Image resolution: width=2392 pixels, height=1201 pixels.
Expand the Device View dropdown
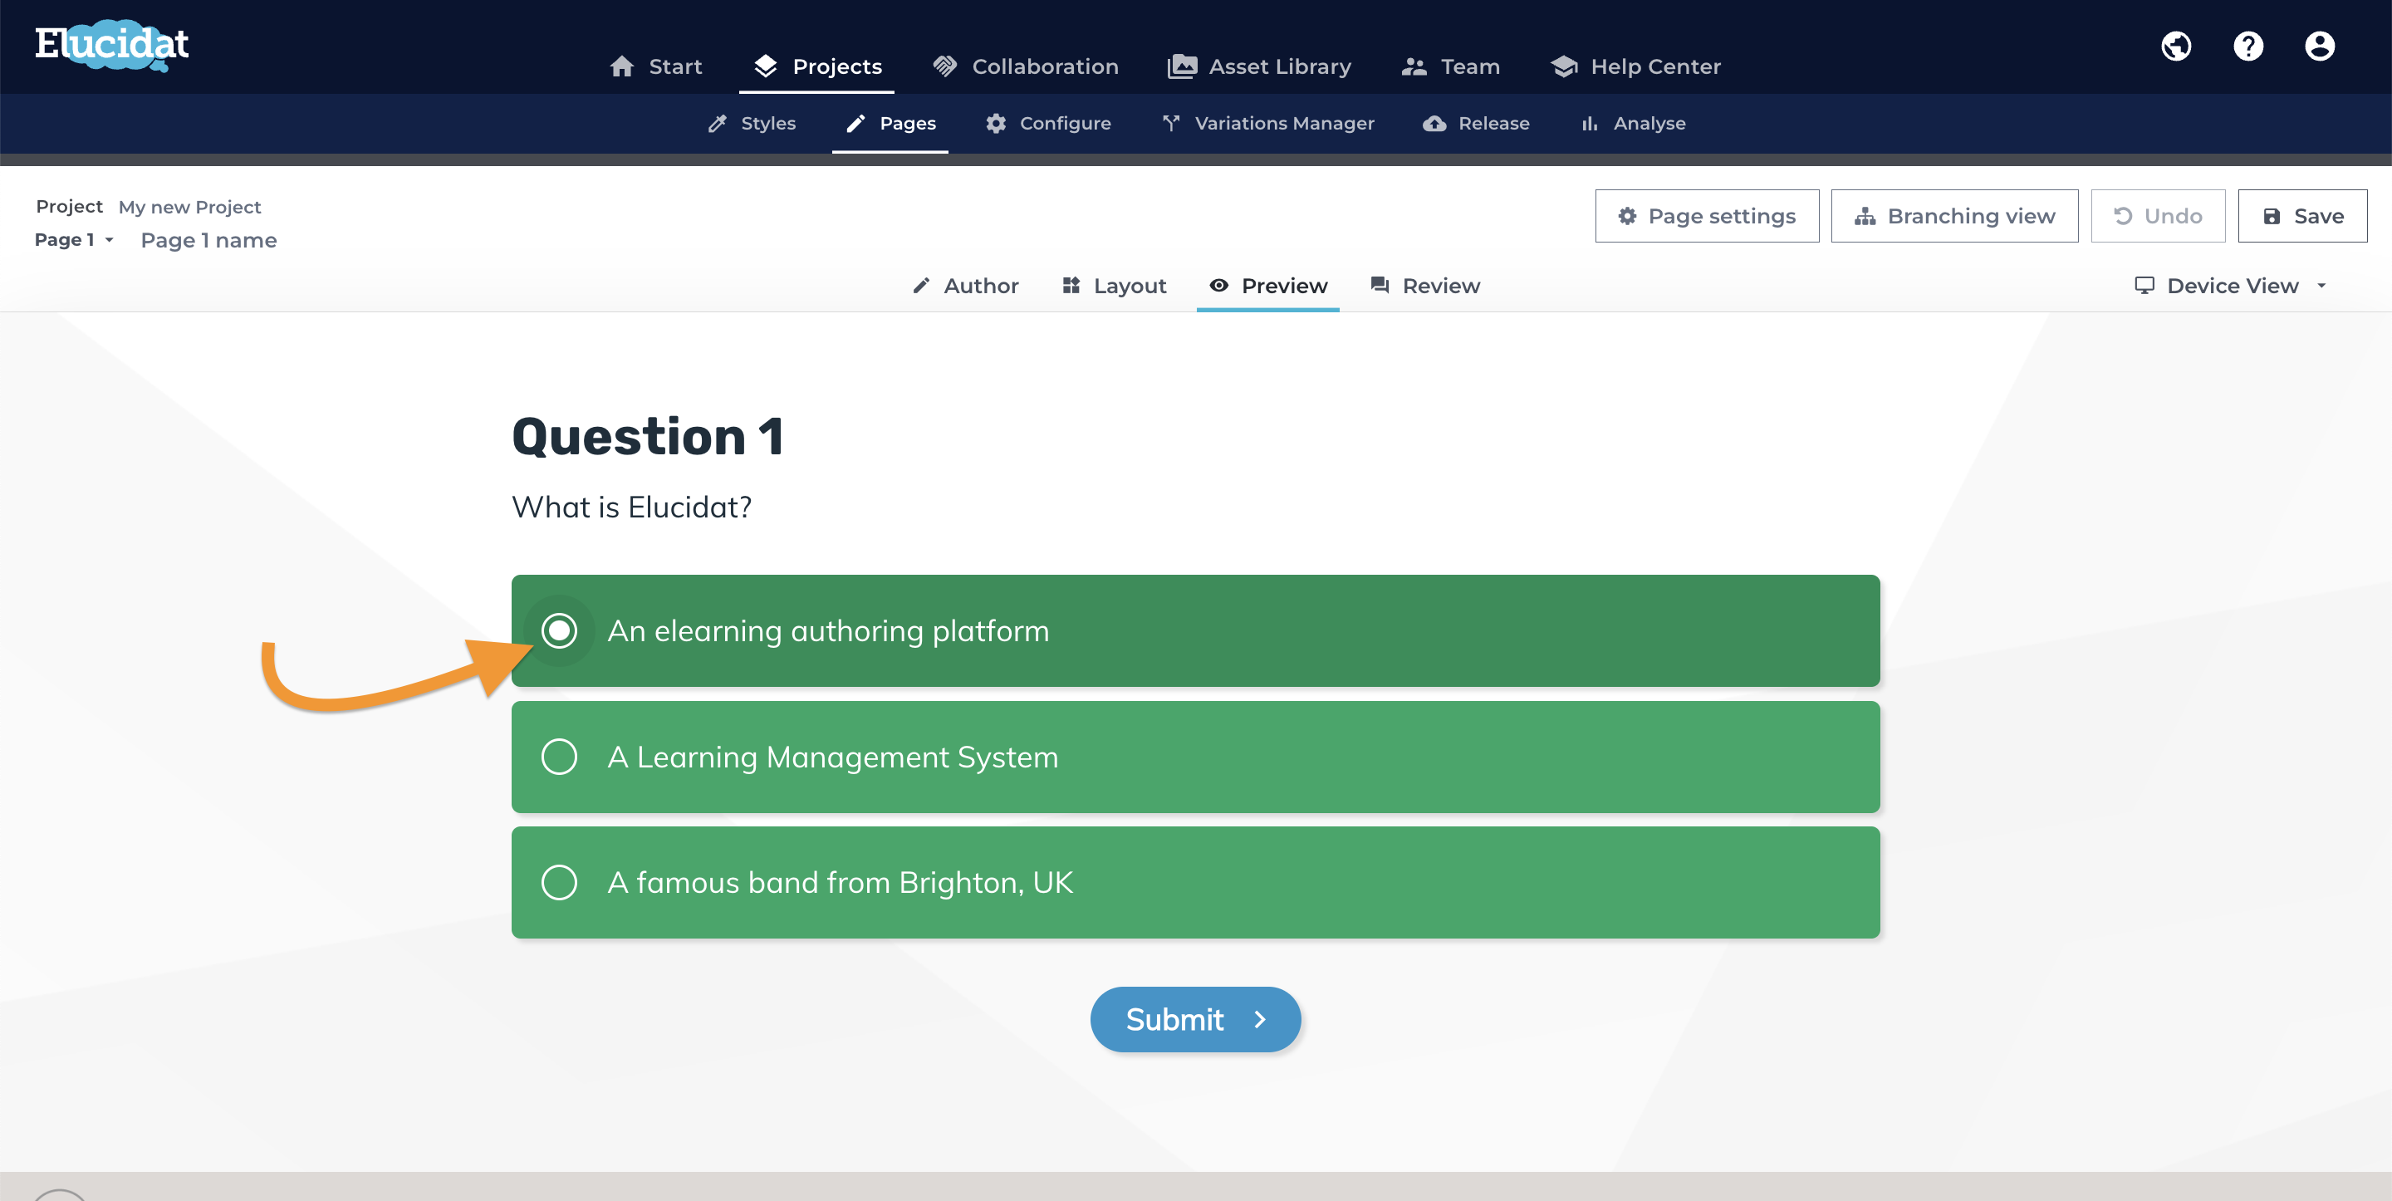click(x=2230, y=285)
